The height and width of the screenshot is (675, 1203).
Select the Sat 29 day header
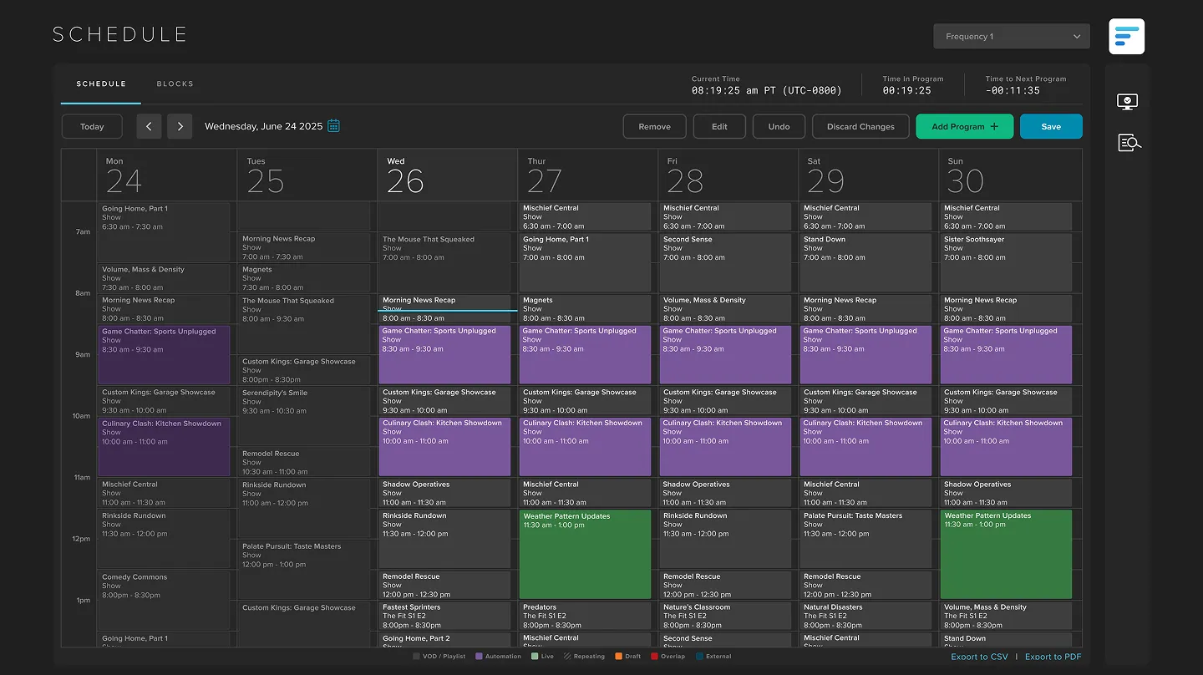tap(868, 175)
